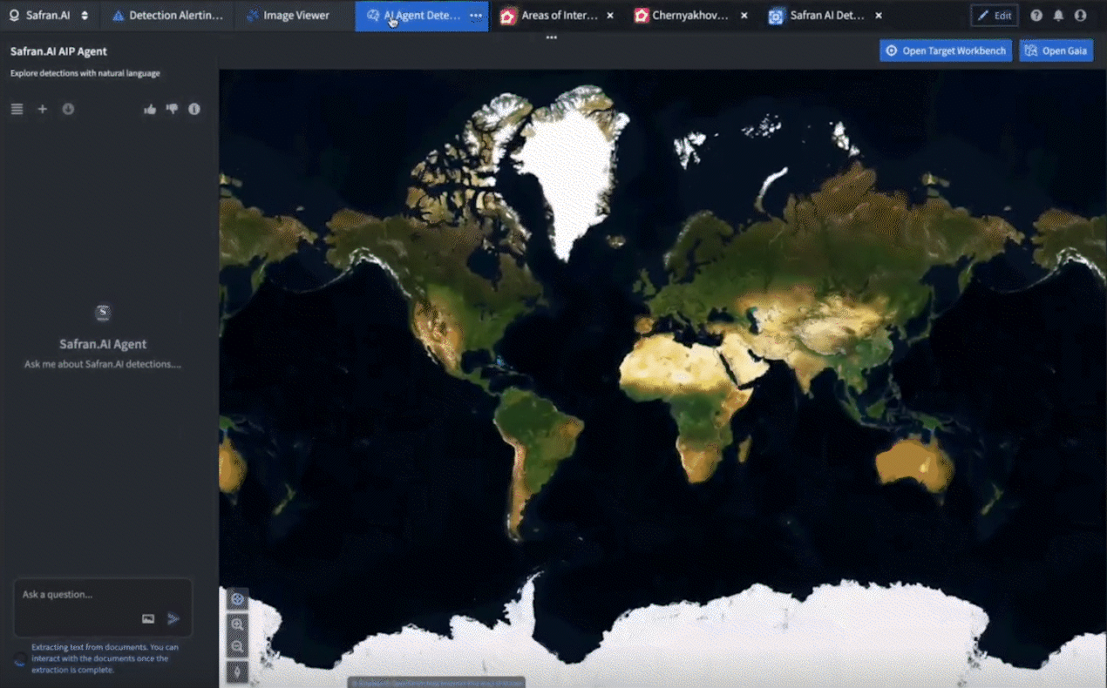Send the question with arrow icon

point(173,618)
